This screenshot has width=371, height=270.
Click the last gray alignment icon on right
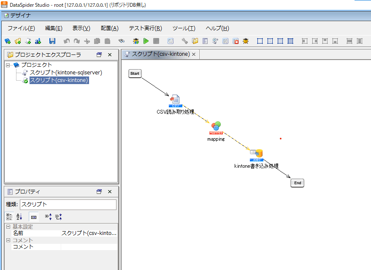pyautogui.click(x=360, y=41)
